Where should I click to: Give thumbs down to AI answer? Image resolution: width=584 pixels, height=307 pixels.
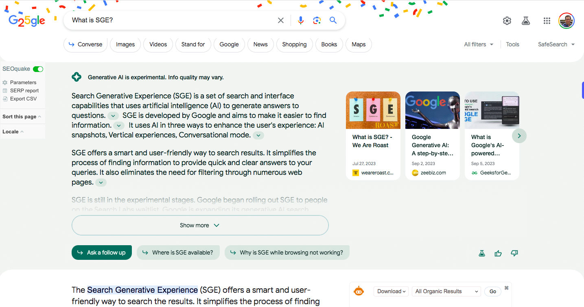click(514, 253)
